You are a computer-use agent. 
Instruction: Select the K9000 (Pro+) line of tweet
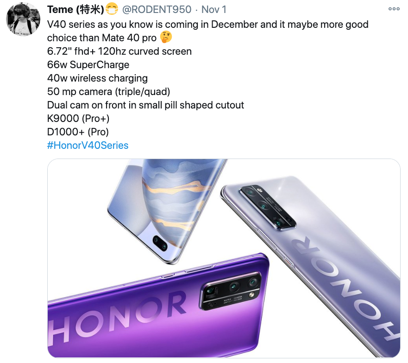click(x=78, y=119)
